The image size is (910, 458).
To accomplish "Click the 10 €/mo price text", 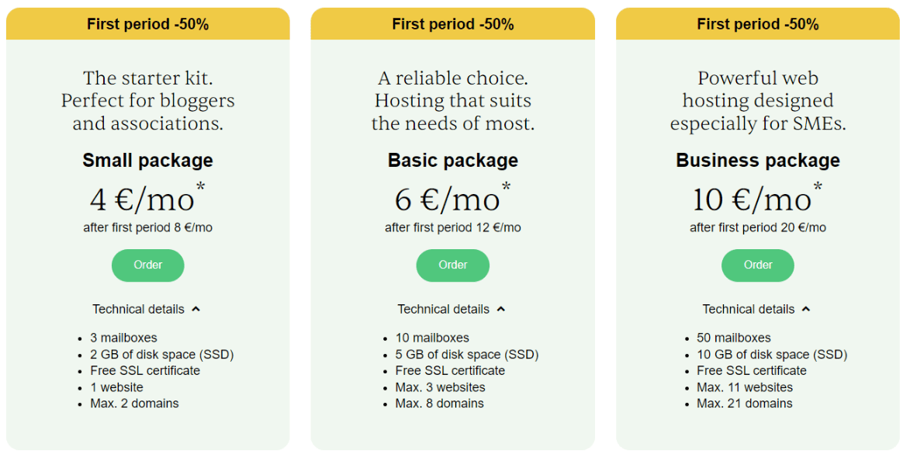I will click(x=753, y=200).
